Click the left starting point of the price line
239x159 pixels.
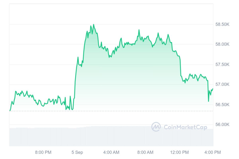pos(10,111)
